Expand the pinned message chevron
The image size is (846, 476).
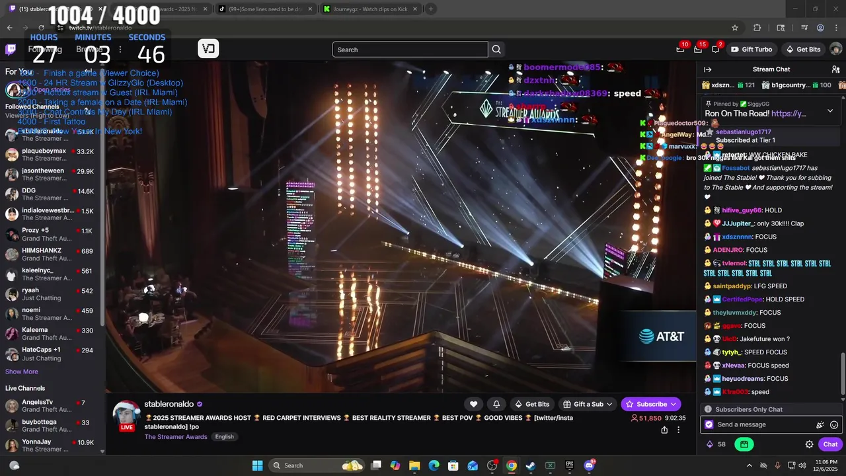(x=830, y=111)
